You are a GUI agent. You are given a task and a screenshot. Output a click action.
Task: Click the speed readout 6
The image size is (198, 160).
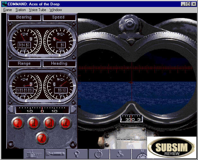[x=61, y=45]
